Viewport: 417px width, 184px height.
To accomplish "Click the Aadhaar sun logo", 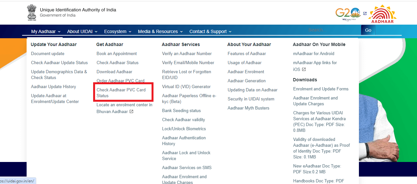I will click(x=382, y=14).
